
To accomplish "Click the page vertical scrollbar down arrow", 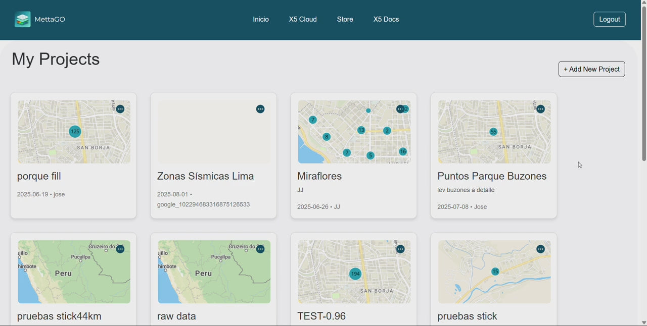I will click(643, 322).
